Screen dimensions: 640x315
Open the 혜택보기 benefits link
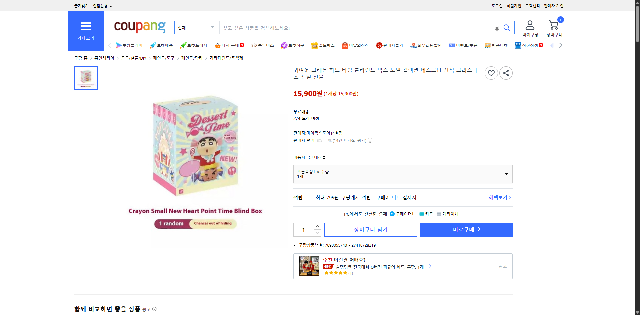coord(500,197)
